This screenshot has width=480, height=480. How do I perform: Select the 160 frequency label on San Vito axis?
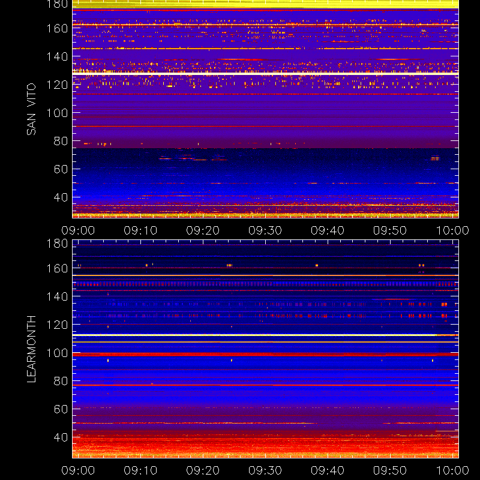point(57,28)
